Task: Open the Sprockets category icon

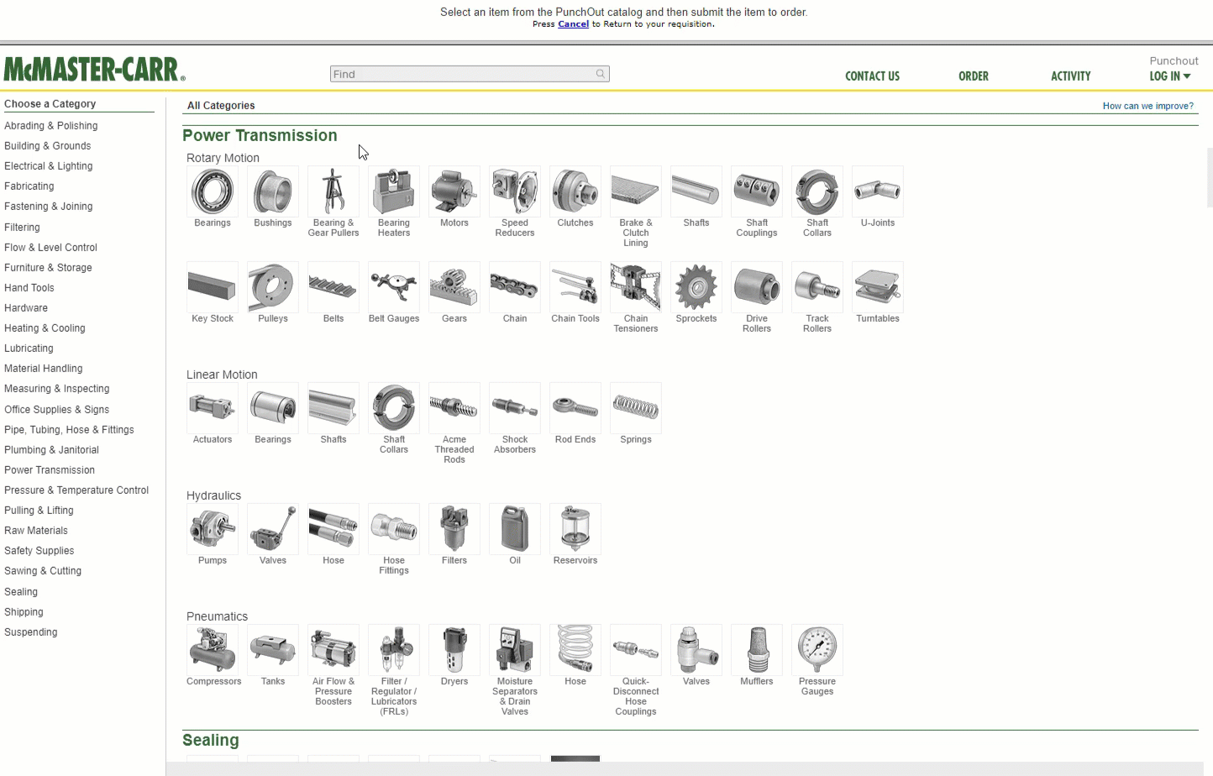Action: click(696, 287)
